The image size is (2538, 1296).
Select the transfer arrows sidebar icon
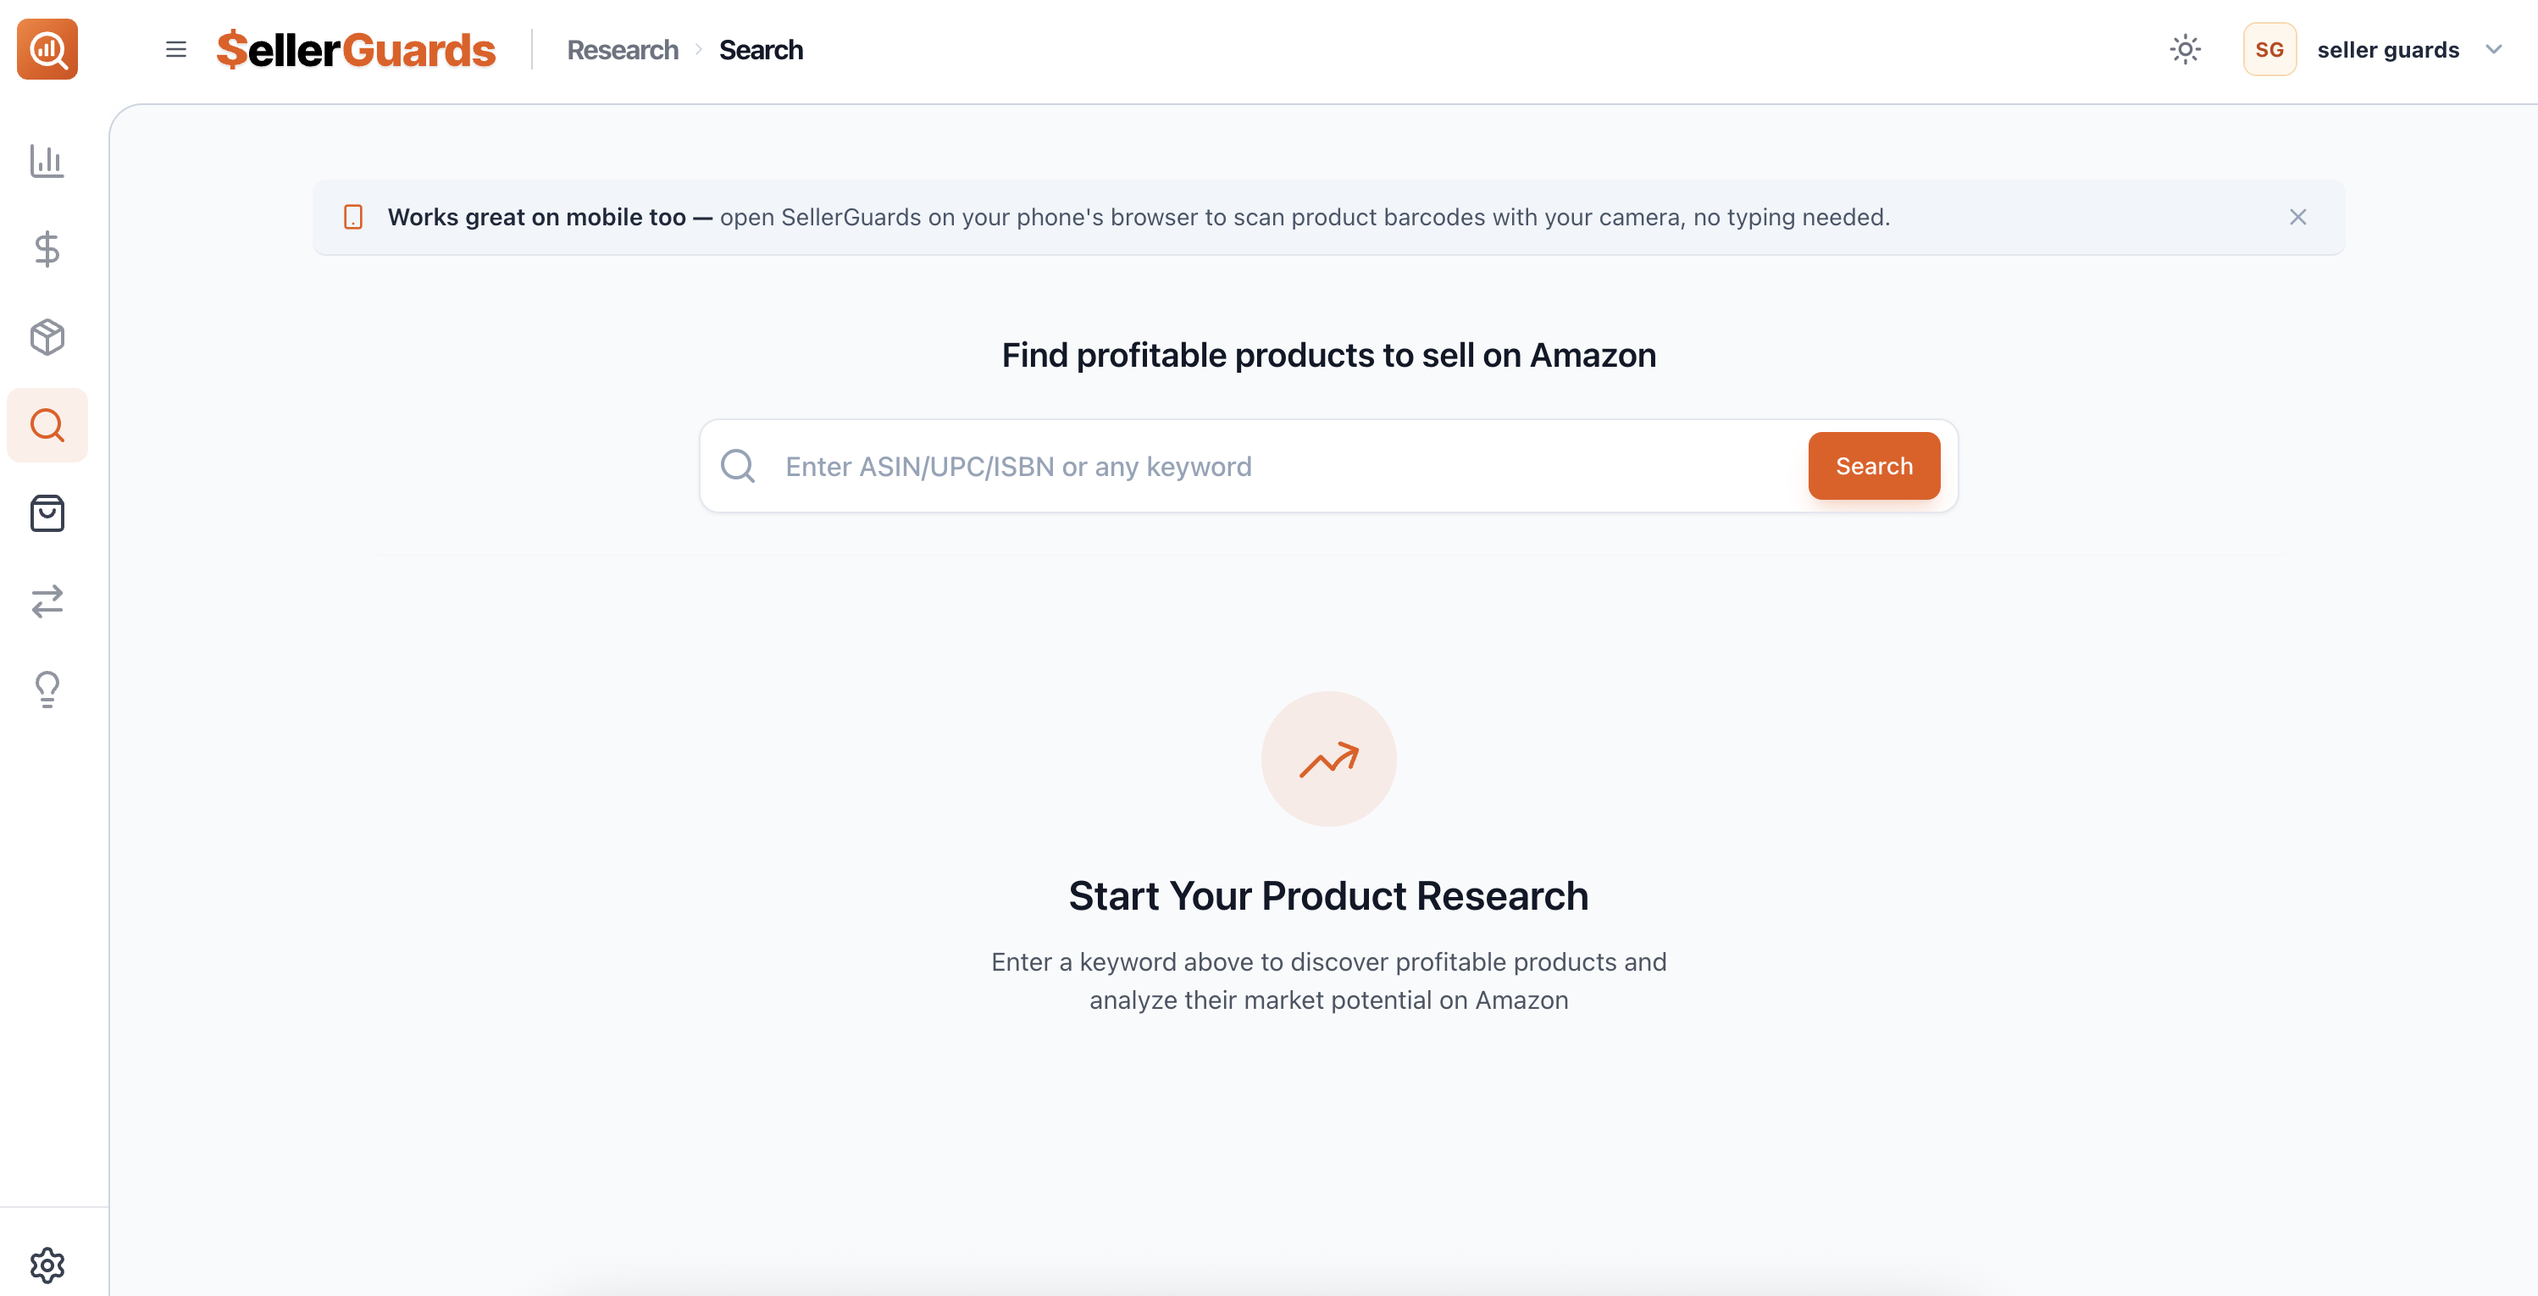tap(47, 601)
